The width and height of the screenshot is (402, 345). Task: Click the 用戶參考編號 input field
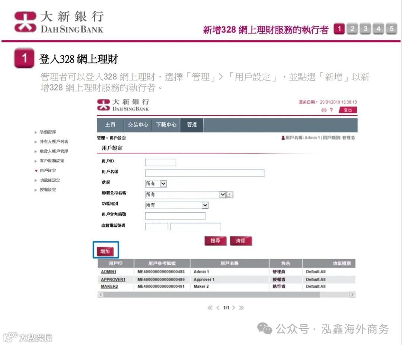pos(175,216)
